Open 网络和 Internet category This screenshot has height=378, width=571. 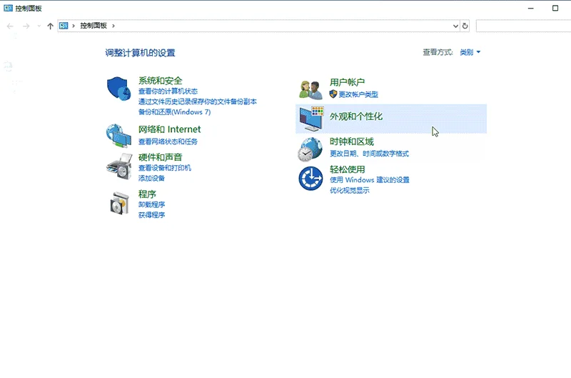(169, 129)
